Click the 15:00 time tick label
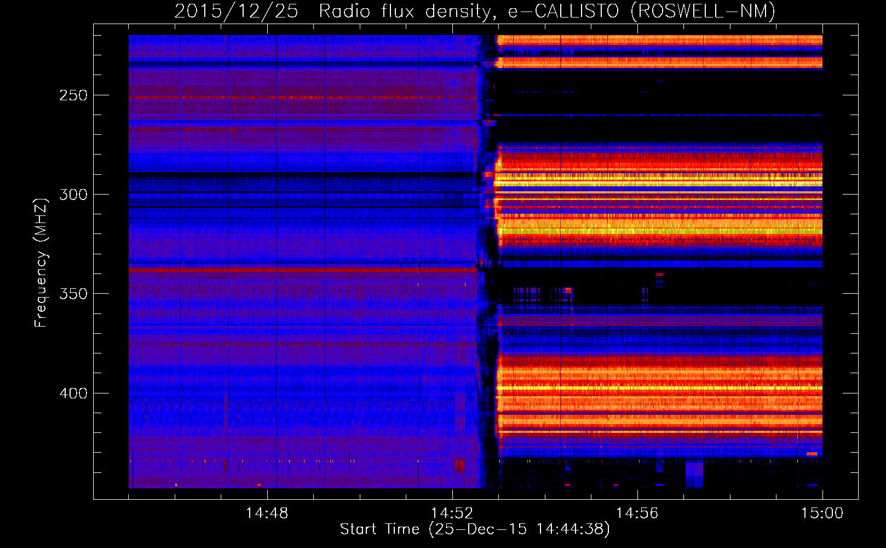Image resolution: width=886 pixels, height=548 pixels. [x=822, y=513]
